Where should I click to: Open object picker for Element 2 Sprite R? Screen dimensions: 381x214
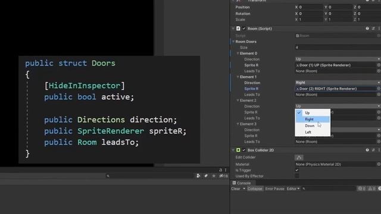point(379,112)
